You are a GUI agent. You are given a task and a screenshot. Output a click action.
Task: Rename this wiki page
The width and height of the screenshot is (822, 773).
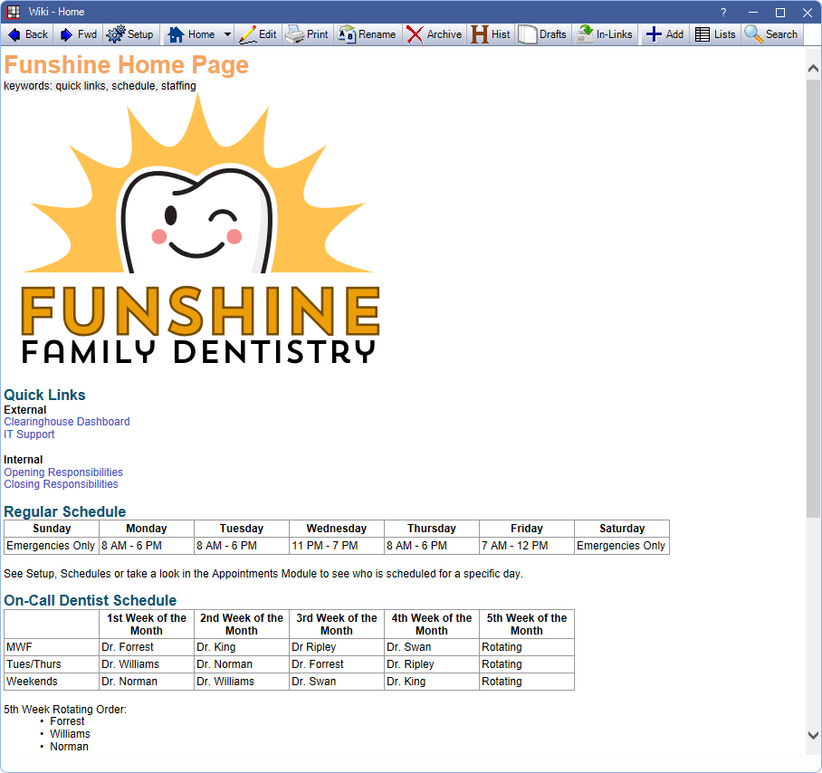click(x=367, y=34)
